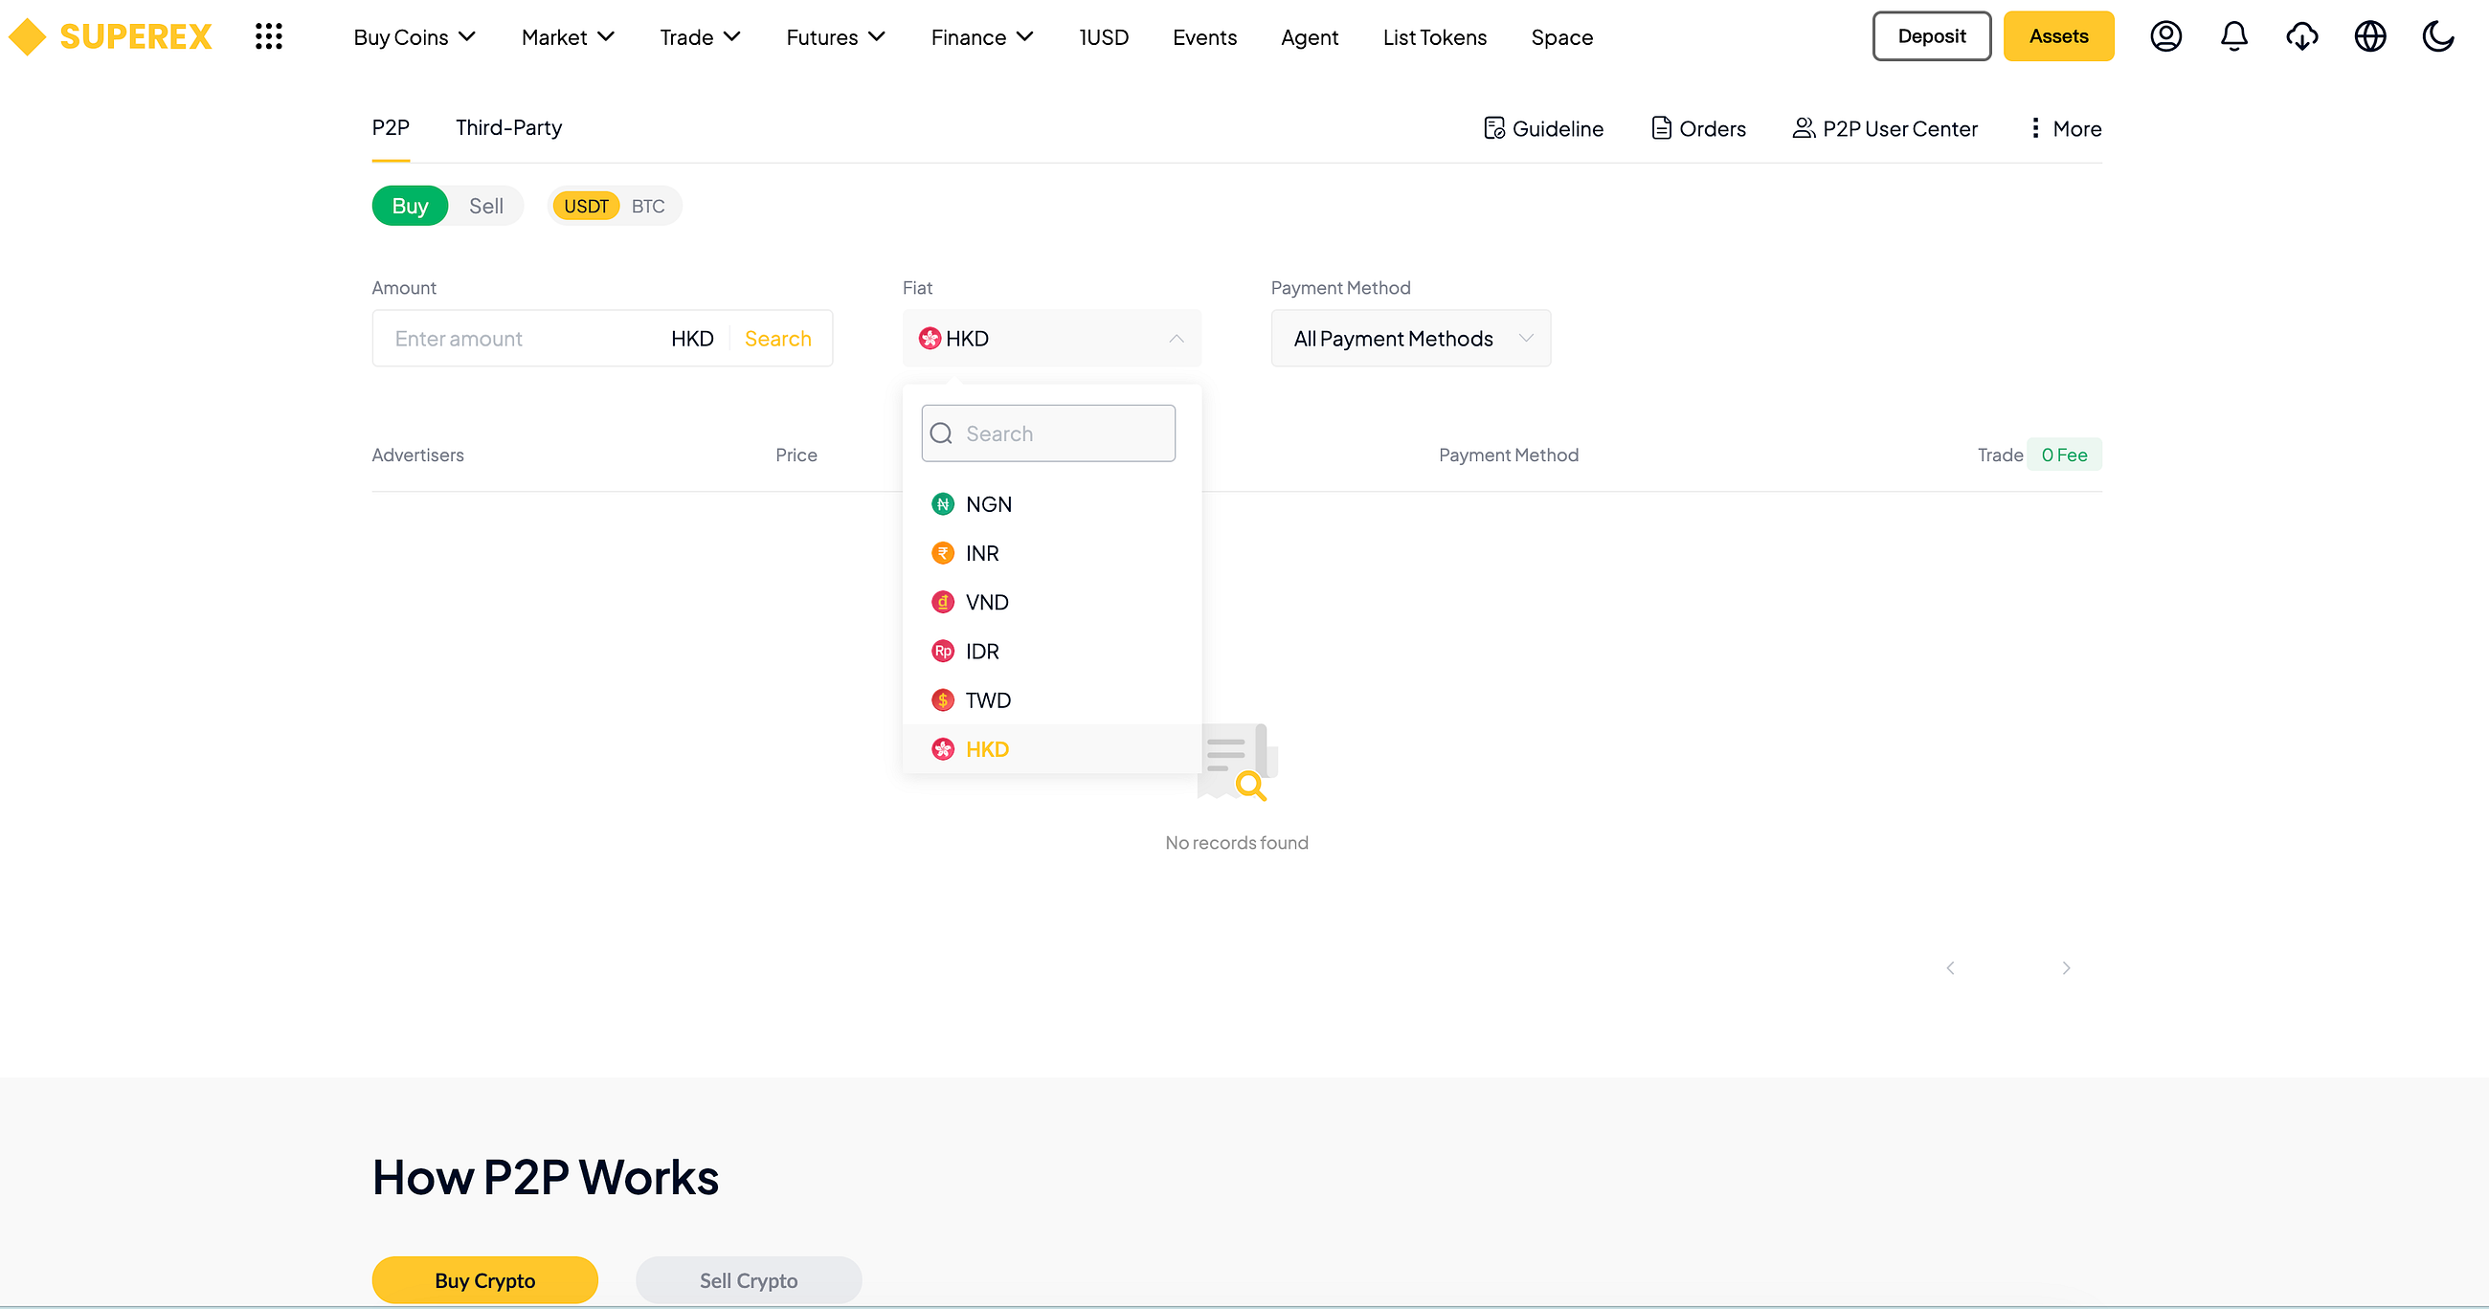Select the Buy toggle
This screenshot has width=2489, height=1309.
point(410,206)
